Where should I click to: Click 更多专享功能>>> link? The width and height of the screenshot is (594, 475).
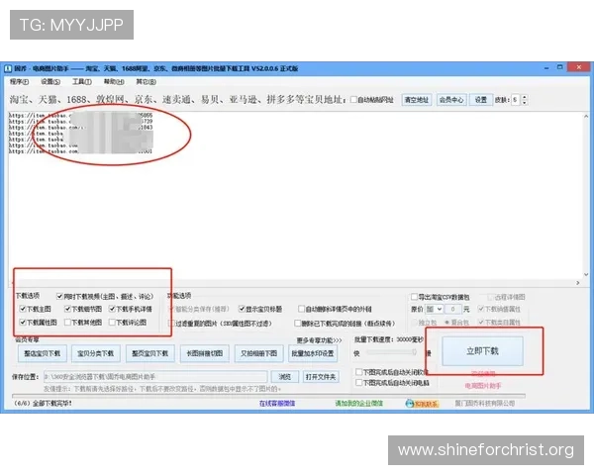[x=319, y=340]
